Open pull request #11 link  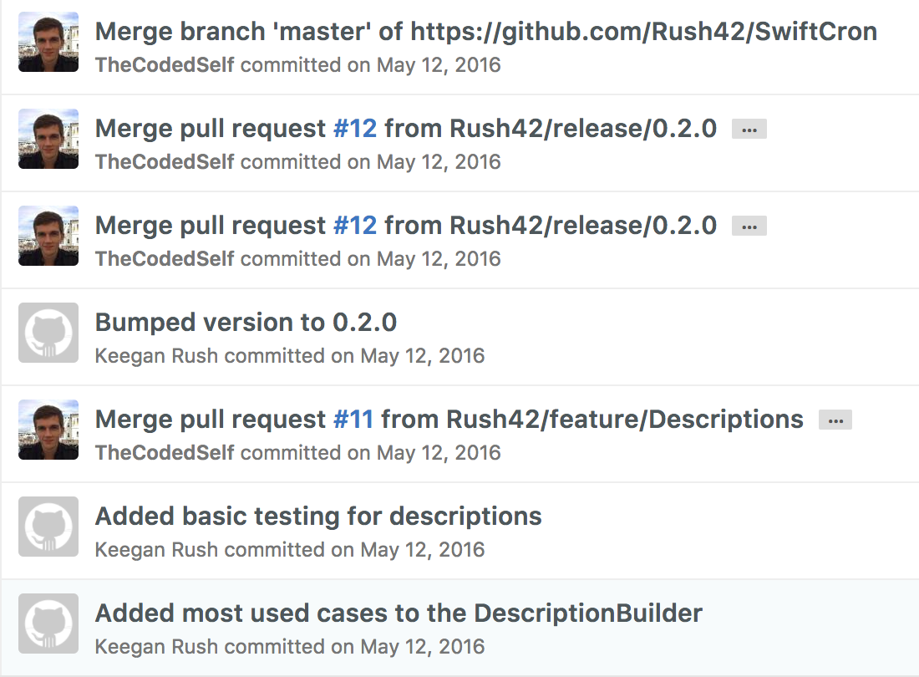click(x=354, y=419)
